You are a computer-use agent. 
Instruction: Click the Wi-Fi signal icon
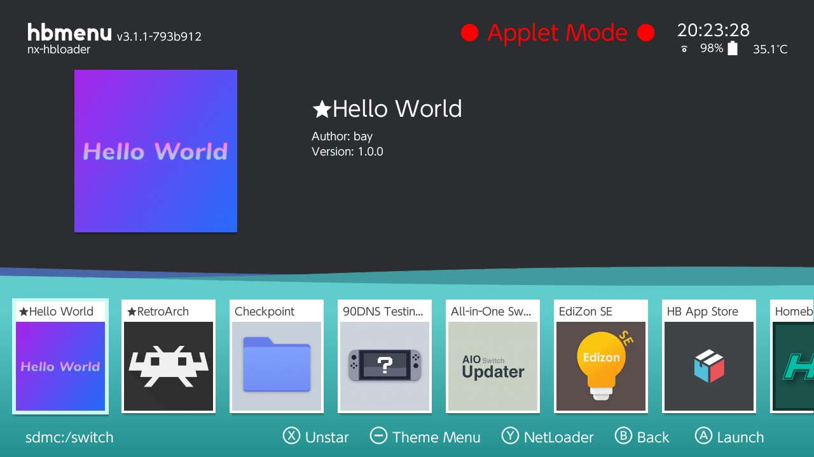(x=684, y=49)
